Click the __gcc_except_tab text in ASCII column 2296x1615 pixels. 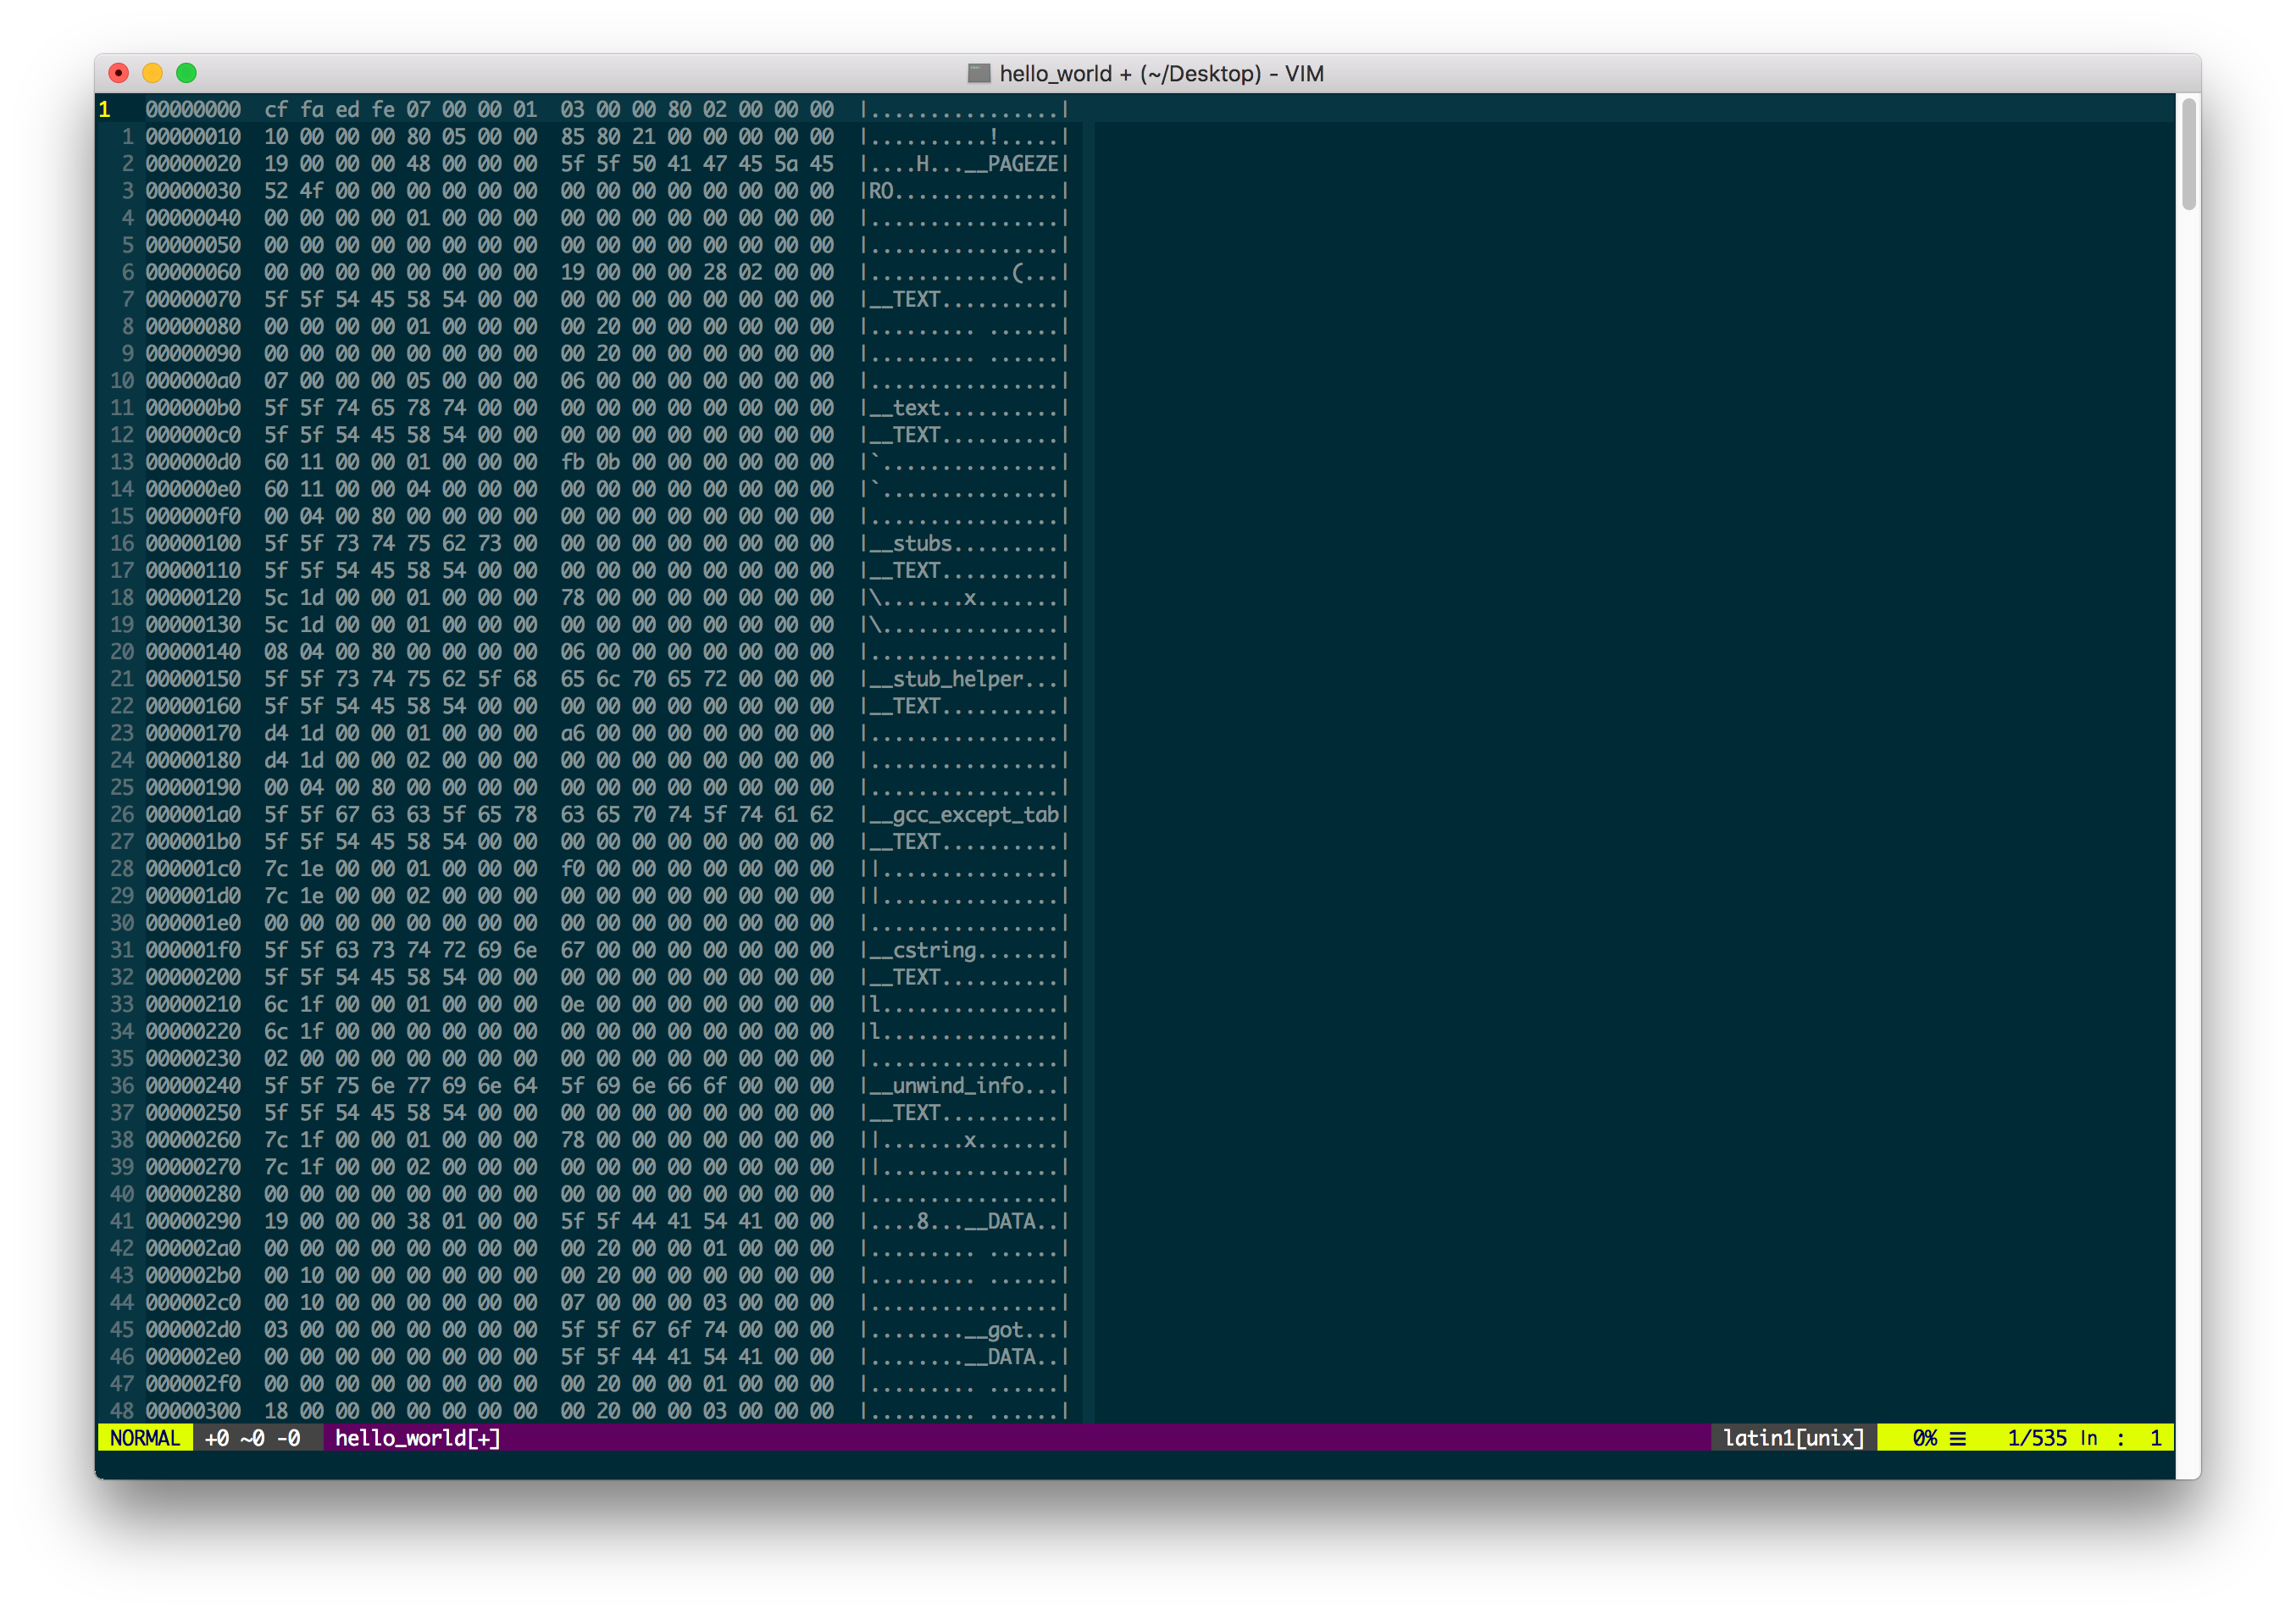[964, 815]
